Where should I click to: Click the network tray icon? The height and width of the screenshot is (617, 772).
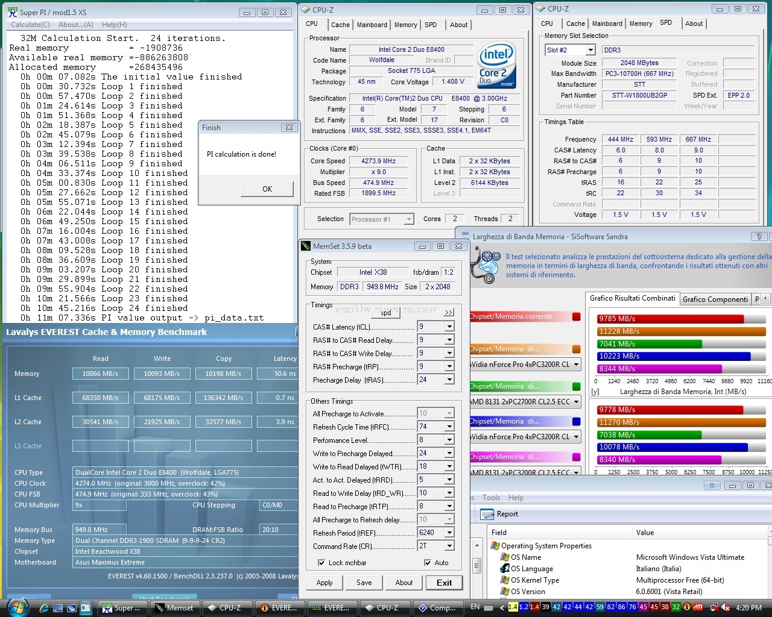714,607
